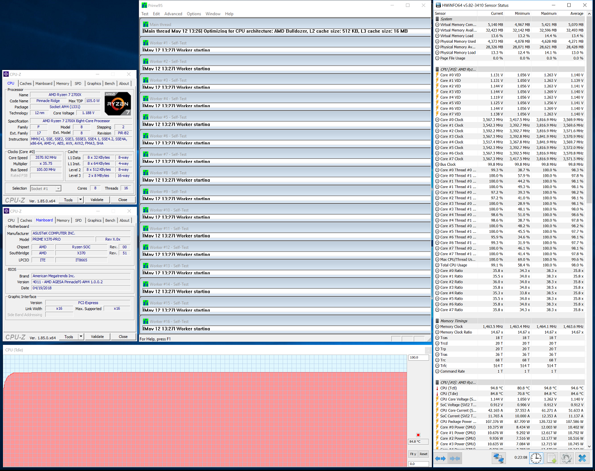
Task: Open HWiNFO sensor settings via the gear icon
Action: (566, 458)
